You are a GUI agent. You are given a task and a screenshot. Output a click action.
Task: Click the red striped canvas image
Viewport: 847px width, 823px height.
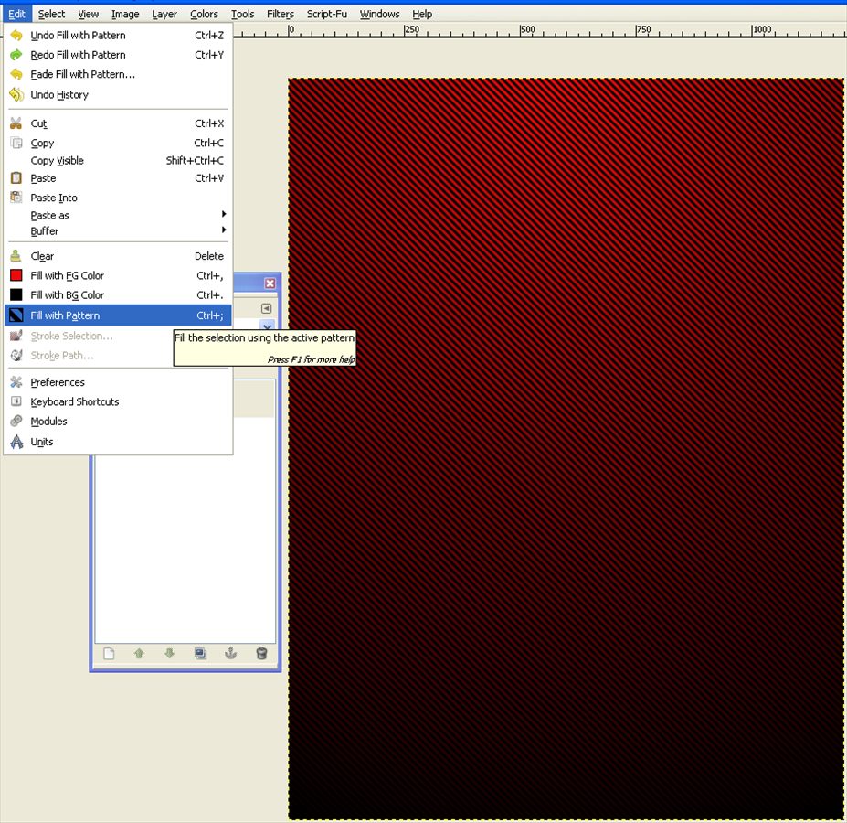click(566, 448)
